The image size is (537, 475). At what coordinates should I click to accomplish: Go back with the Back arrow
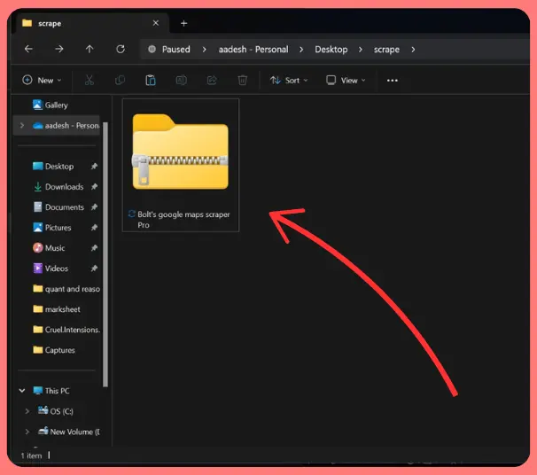click(x=28, y=49)
